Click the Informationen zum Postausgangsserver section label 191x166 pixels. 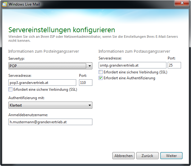pyautogui.click(x=134, y=51)
